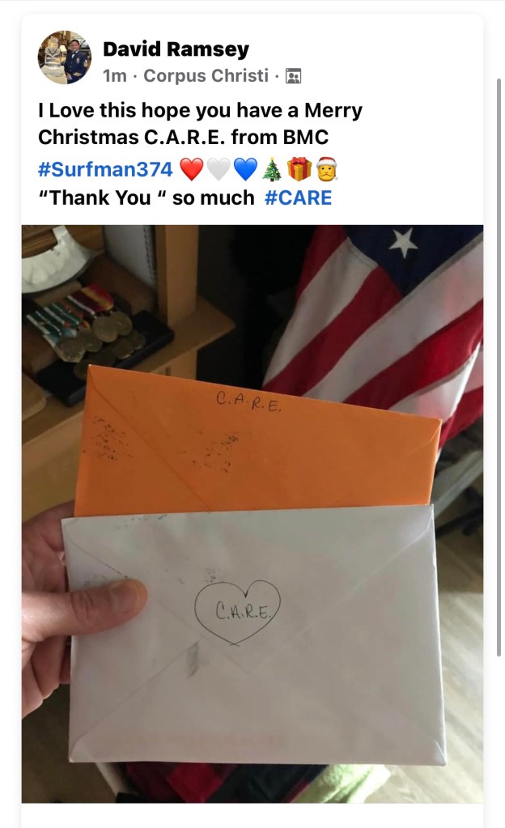505x828 pixels.
Task: Click the 1m post timestamp
Action: [x=115, y=76]
